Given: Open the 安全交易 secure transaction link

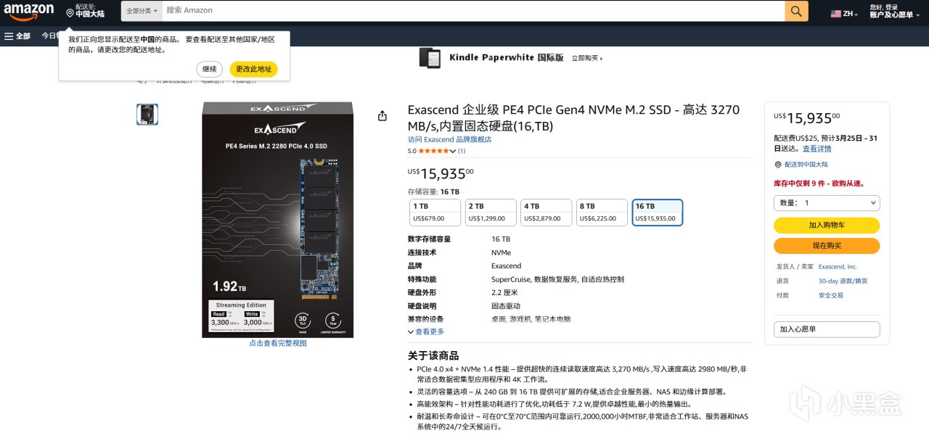Looking at the screenshot, I should coord(831,295).
